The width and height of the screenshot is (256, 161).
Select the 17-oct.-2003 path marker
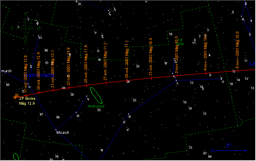tap(26, 95)
